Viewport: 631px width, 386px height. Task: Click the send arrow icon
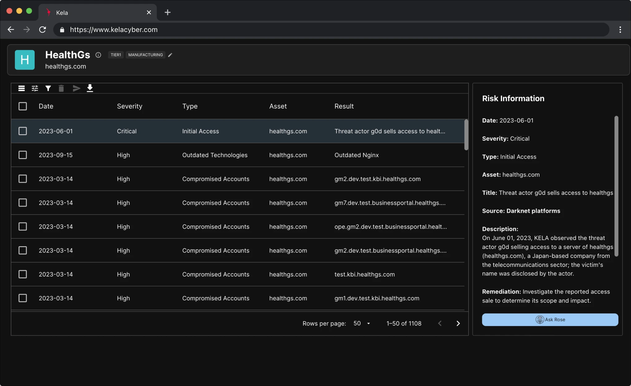[76, 88]
